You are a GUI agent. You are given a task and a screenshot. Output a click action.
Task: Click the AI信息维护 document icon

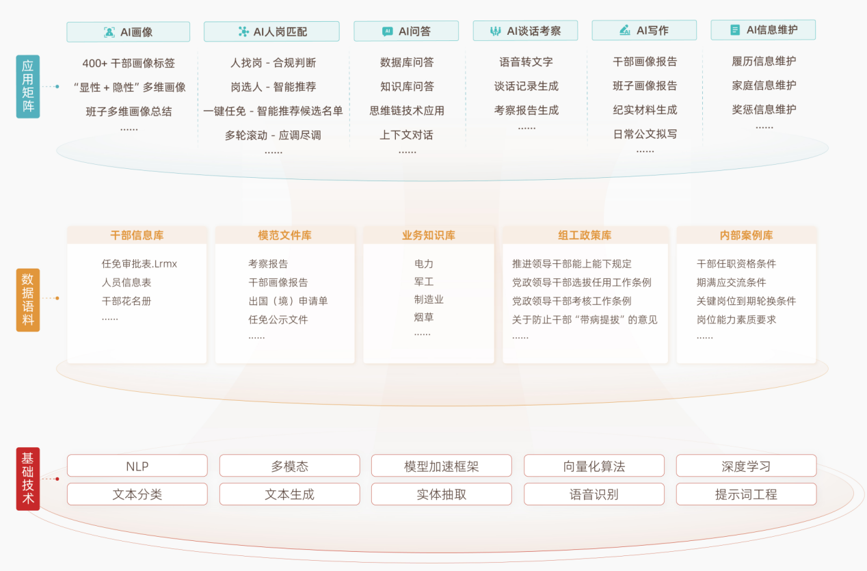735,30
